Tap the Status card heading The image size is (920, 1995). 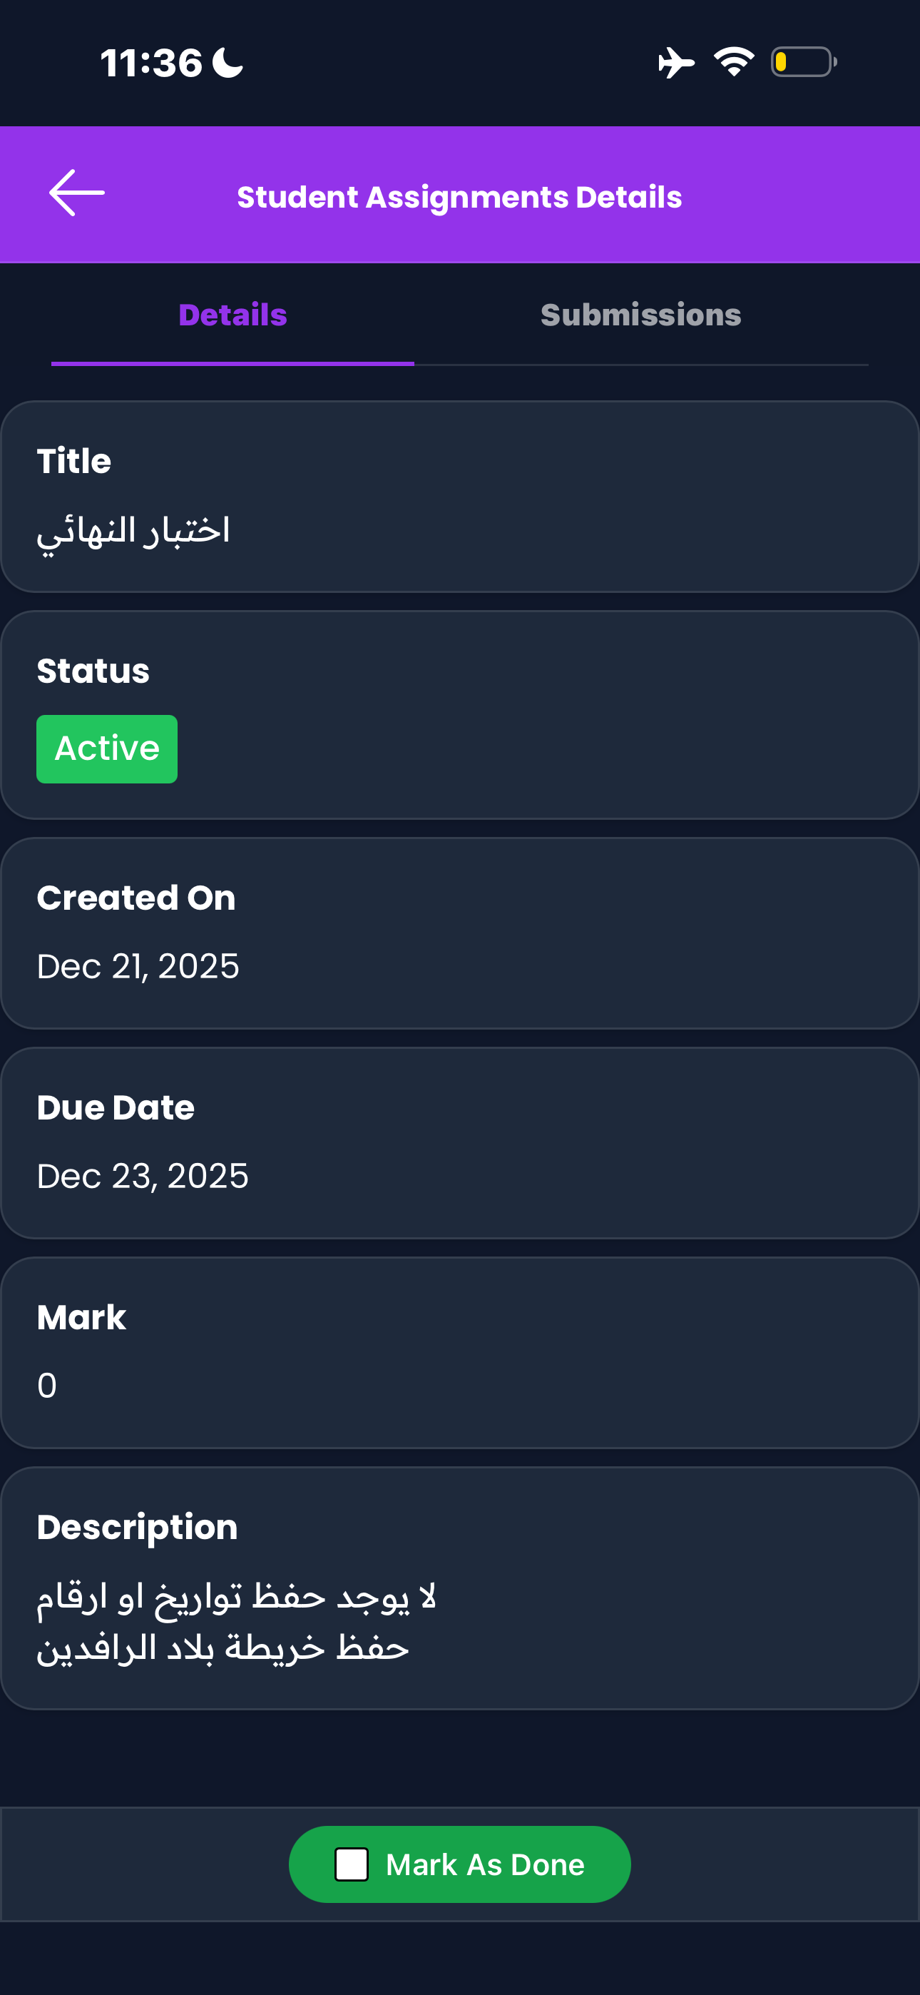[93, 671]
